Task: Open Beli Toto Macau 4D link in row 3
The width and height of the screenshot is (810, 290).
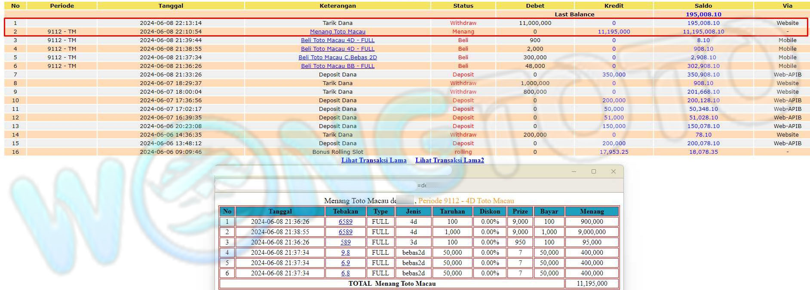Action: (337, 40)
